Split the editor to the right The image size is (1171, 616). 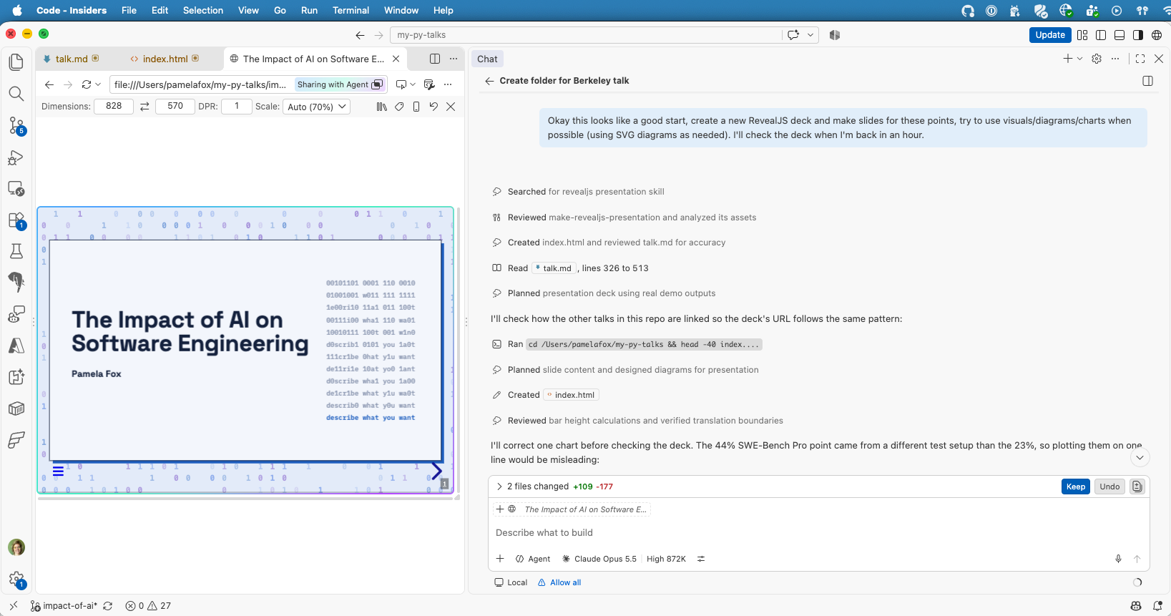[435, 59]
